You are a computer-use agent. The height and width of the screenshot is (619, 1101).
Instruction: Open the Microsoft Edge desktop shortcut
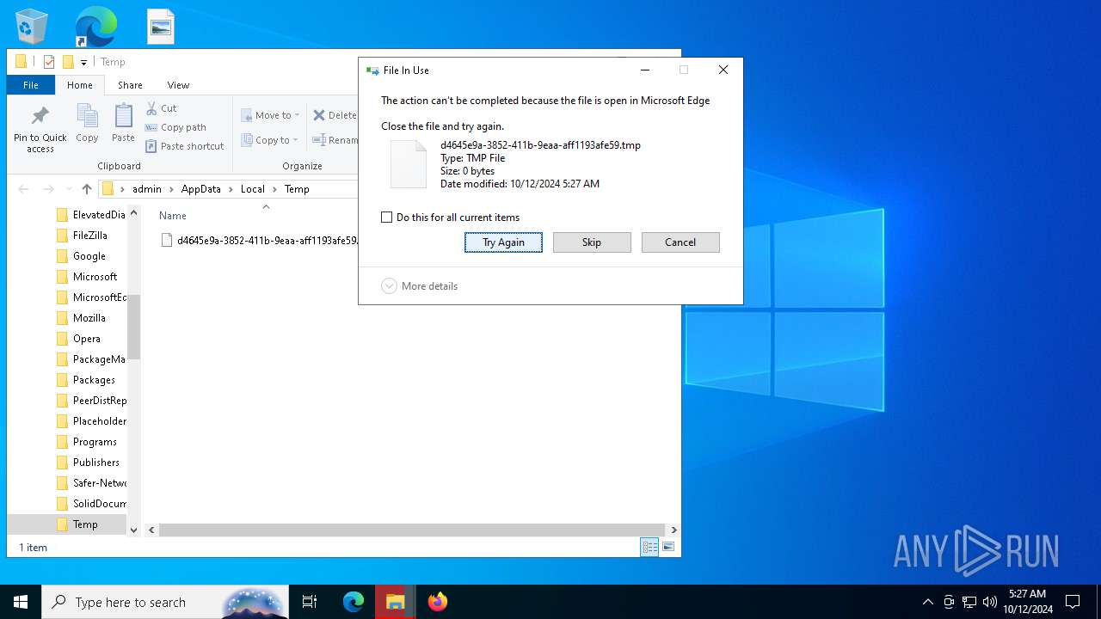[x=95, y=26]
